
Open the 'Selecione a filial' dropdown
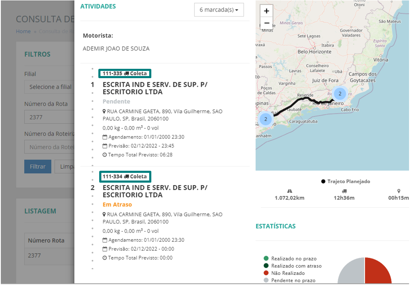[x=49, y=87]
